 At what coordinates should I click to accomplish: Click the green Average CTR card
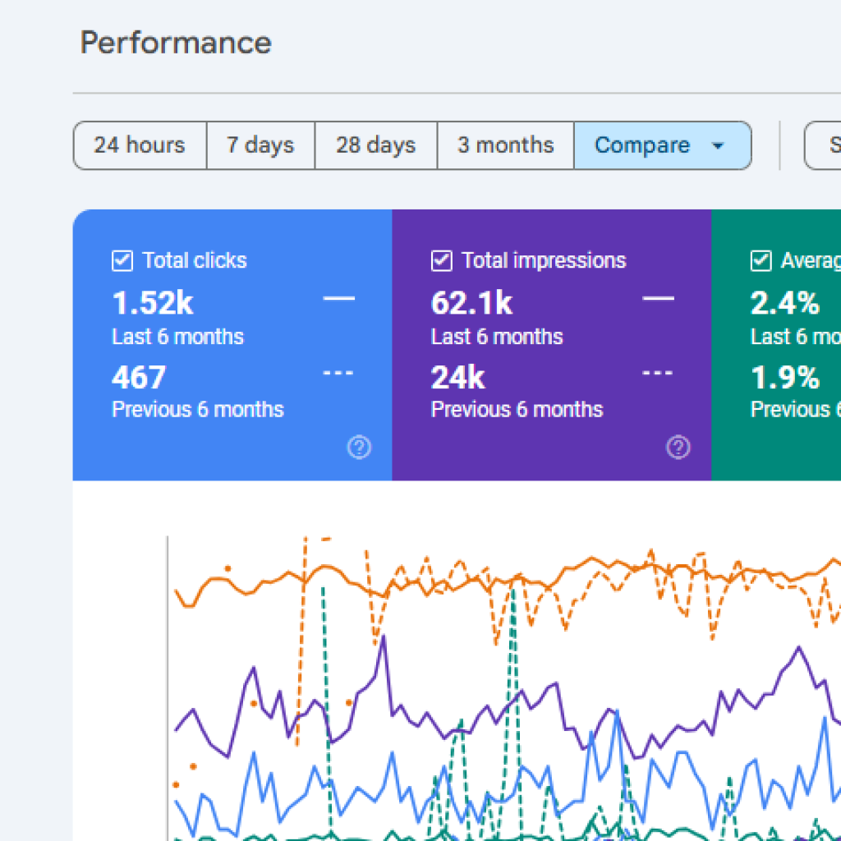click(x=776, y=345)
